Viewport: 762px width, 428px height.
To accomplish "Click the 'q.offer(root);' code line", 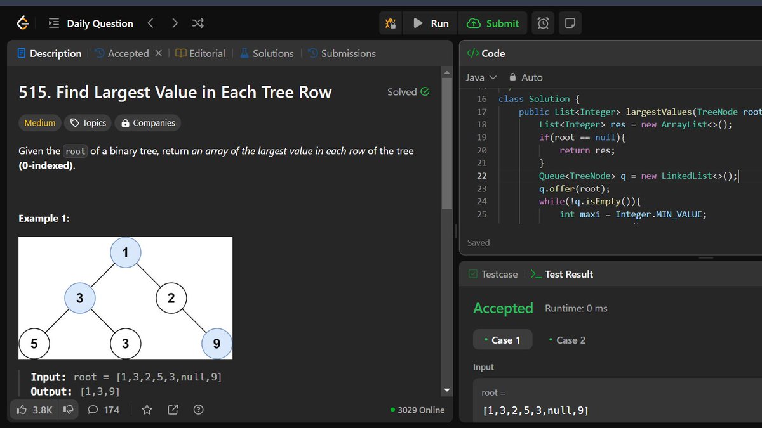I will pos(574,188).
